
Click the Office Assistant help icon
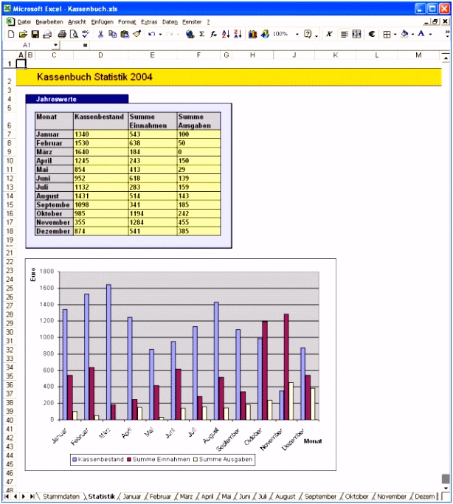(x=308, y=34)
